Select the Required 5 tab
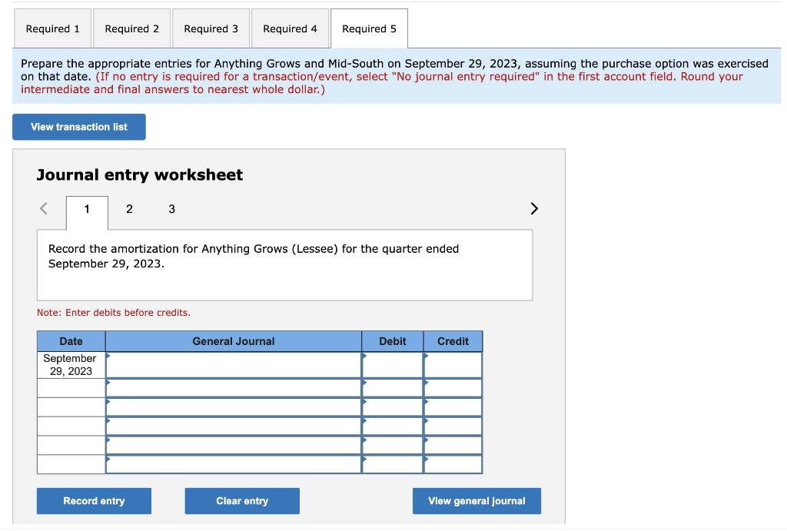 pos(369,28)
